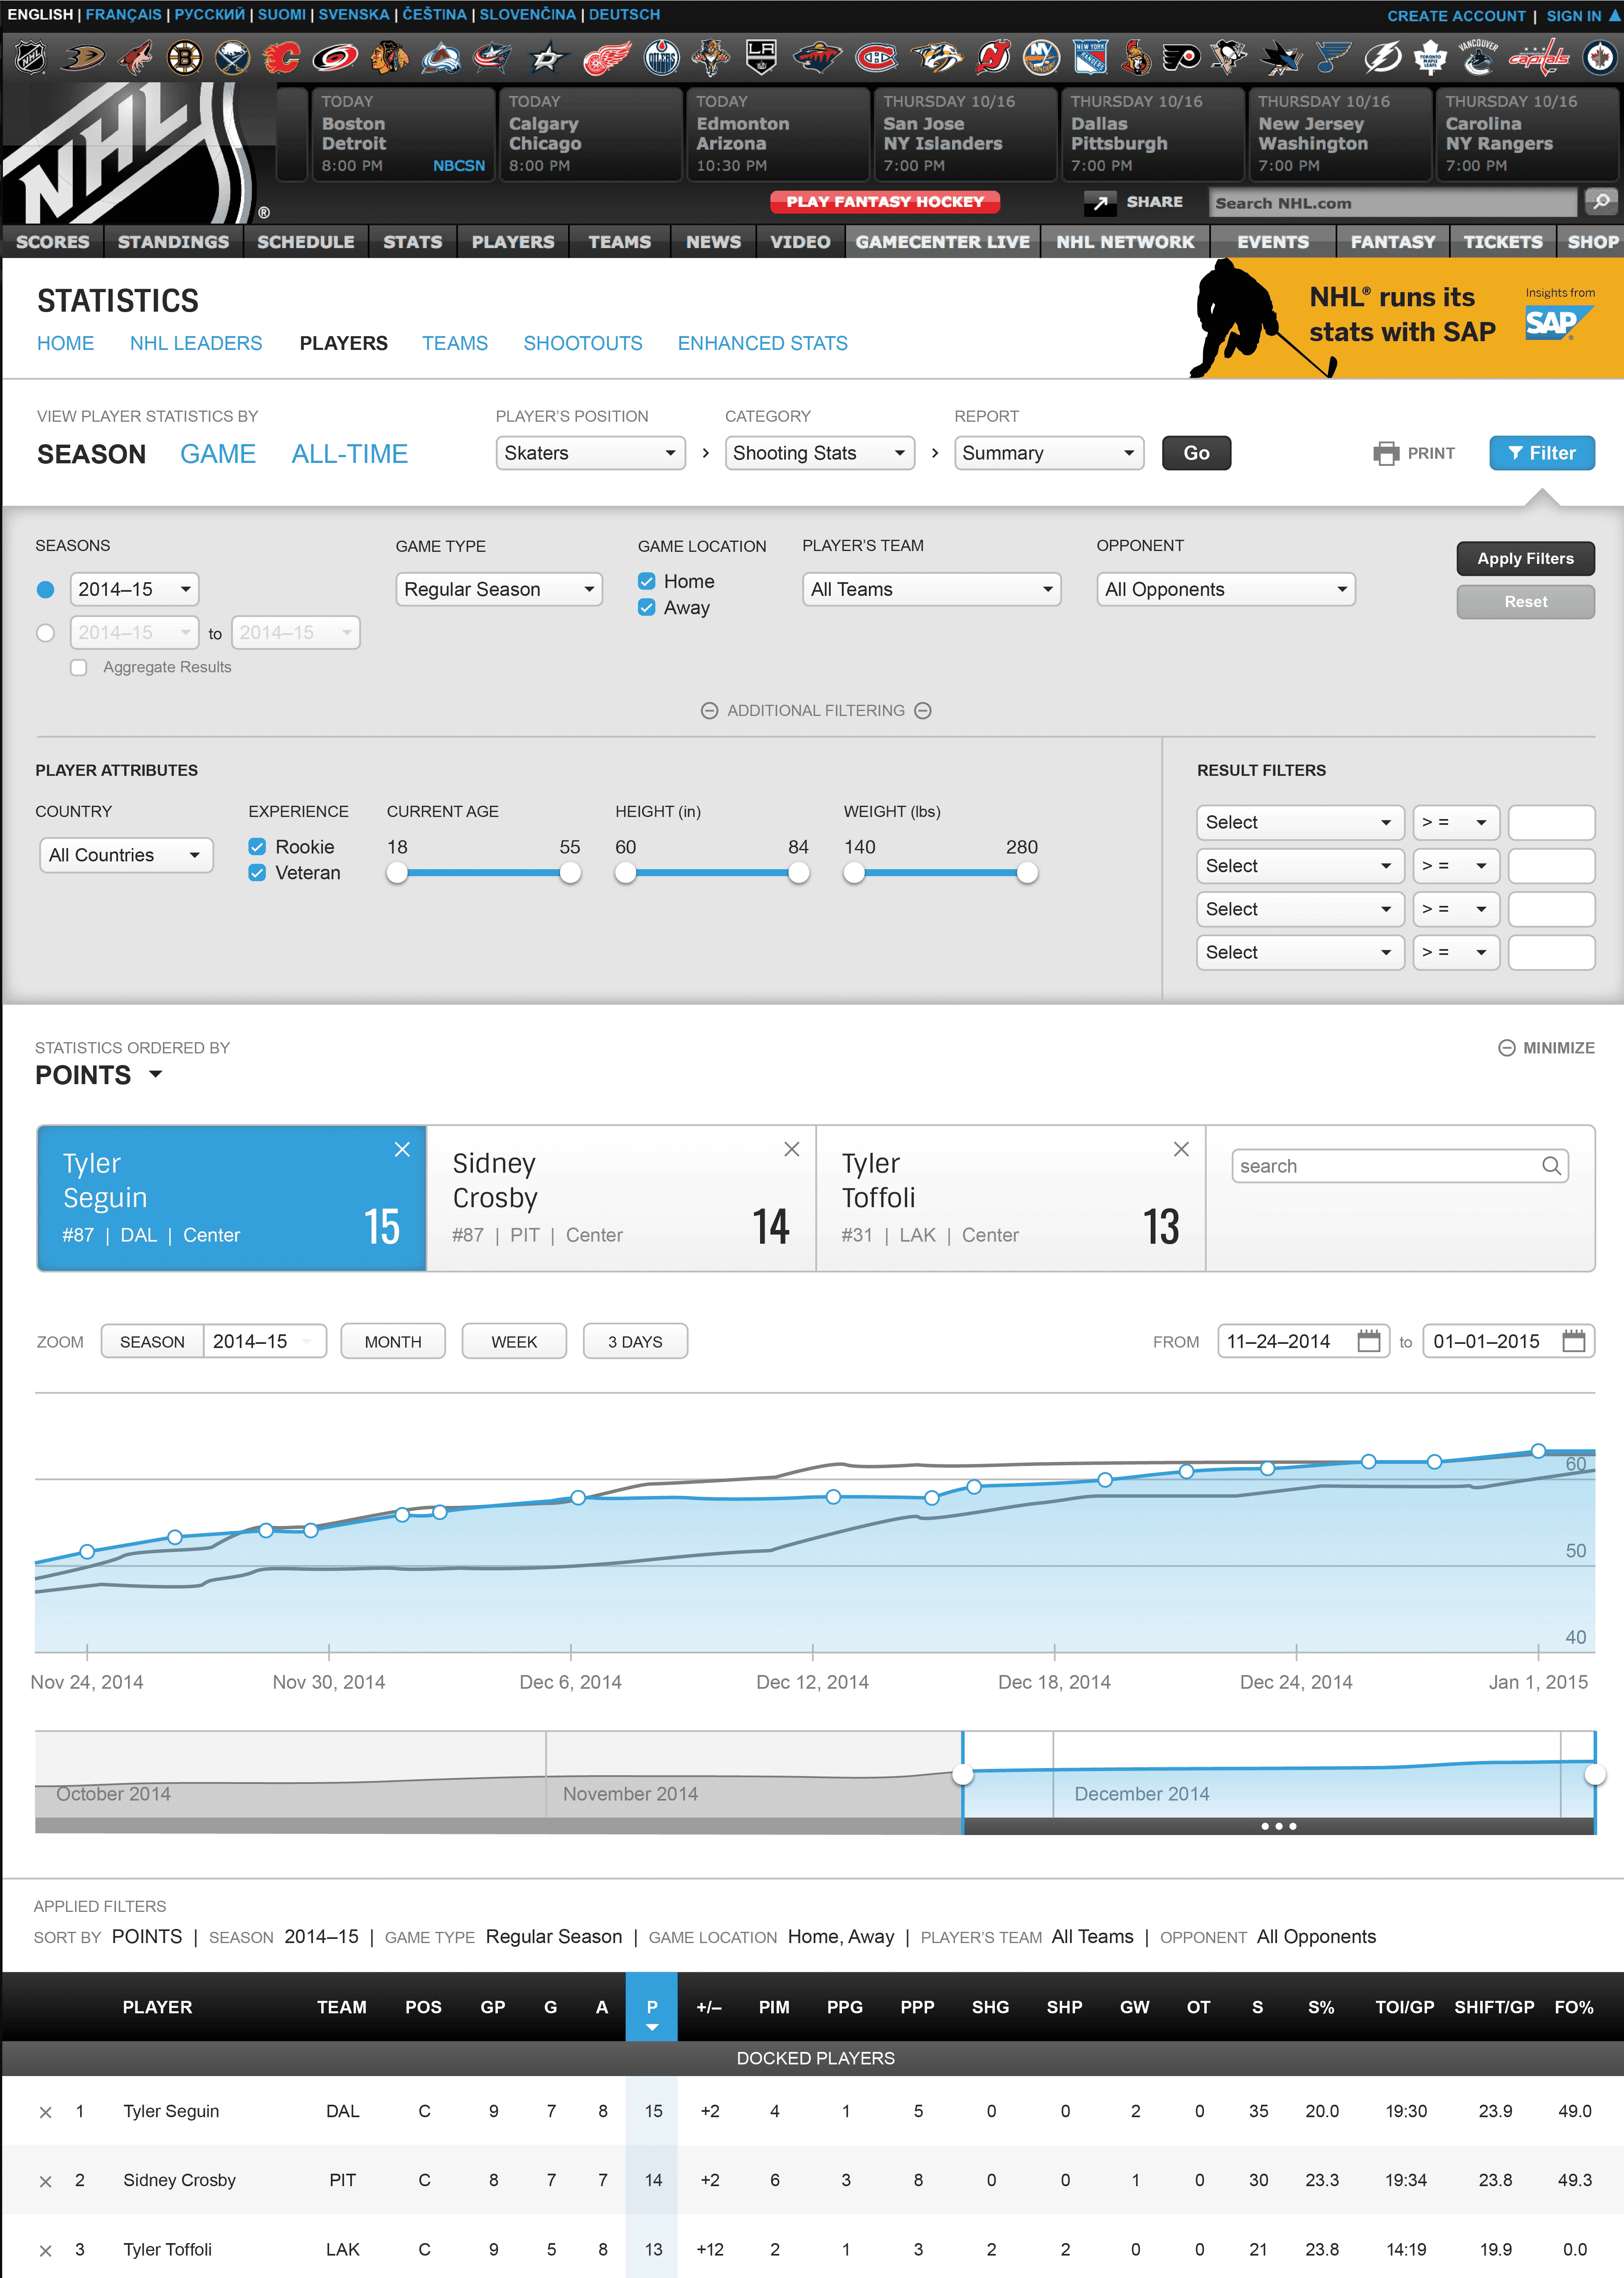Open the SHOOTOUTS tab

tap(583, 343)
